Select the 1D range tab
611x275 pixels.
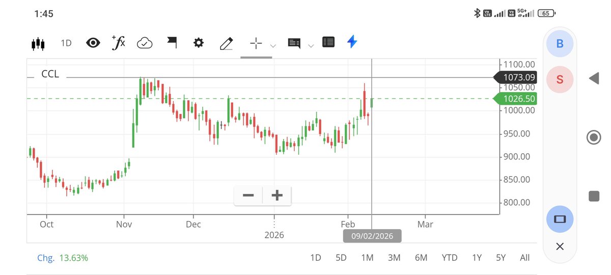coord(316,258)
